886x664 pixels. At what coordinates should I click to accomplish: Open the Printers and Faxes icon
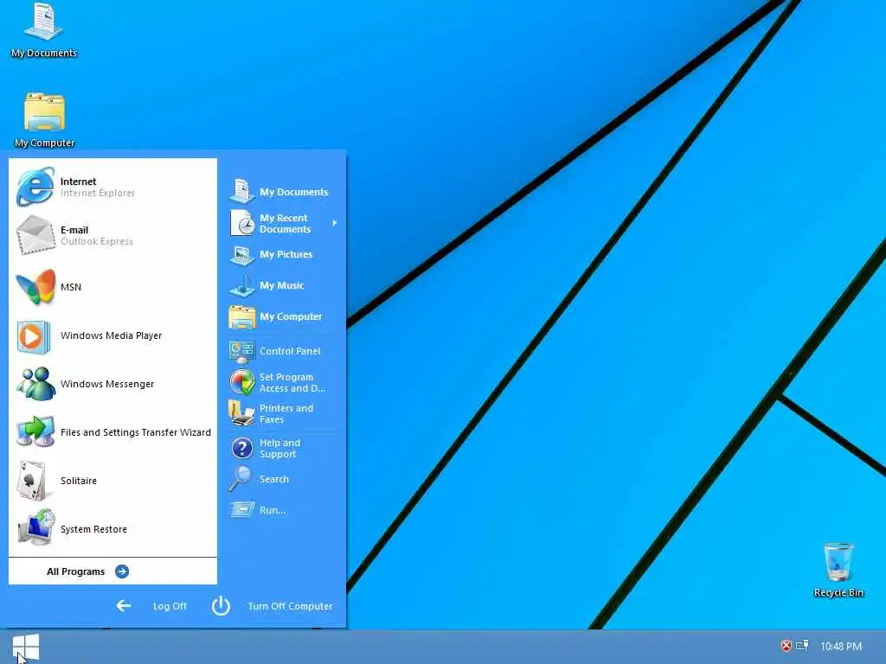[x=242, y=413]
